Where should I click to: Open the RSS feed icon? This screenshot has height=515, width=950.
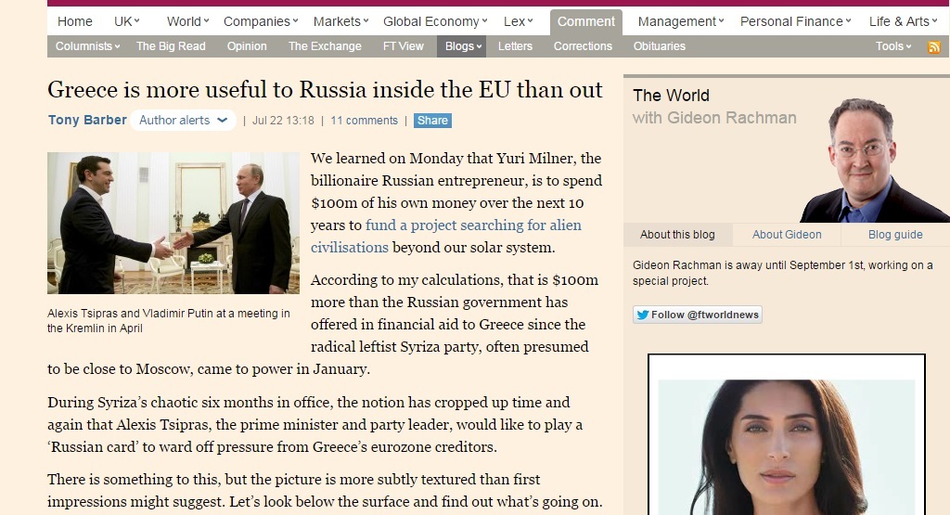[933, 46]
